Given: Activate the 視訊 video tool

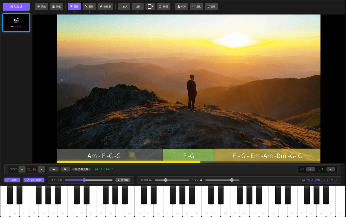Looking at the screenshot, I should [196, 6].
